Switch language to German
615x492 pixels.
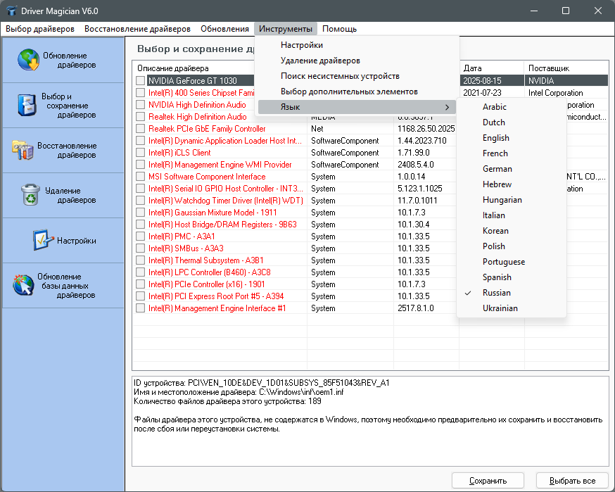click(512, 169)
